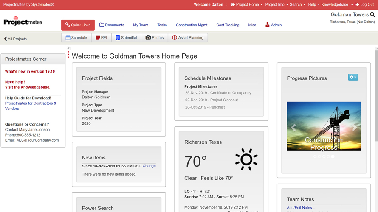Click the Asset Planning dollar icon
This screenshot has height=212, width=378.
[x=175, y=38]
